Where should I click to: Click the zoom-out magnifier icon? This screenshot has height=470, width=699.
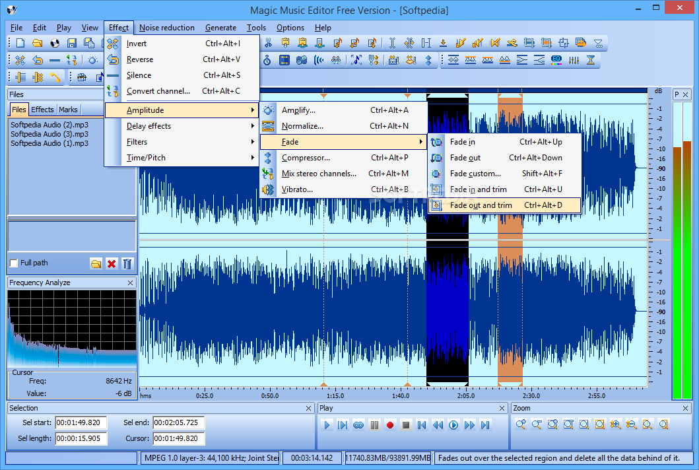pos(537,424)
